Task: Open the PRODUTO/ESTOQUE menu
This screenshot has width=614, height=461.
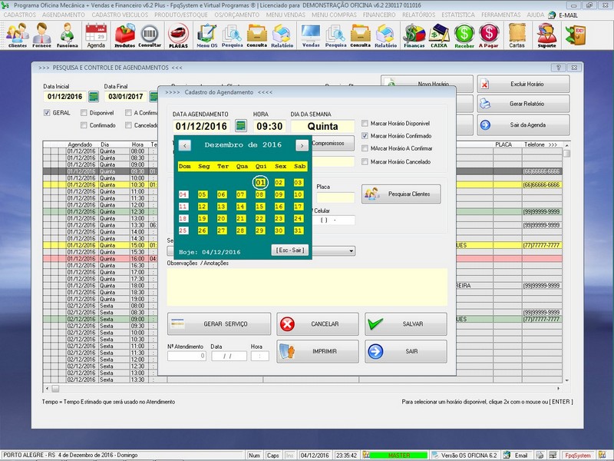Action: tap(181, 15)
